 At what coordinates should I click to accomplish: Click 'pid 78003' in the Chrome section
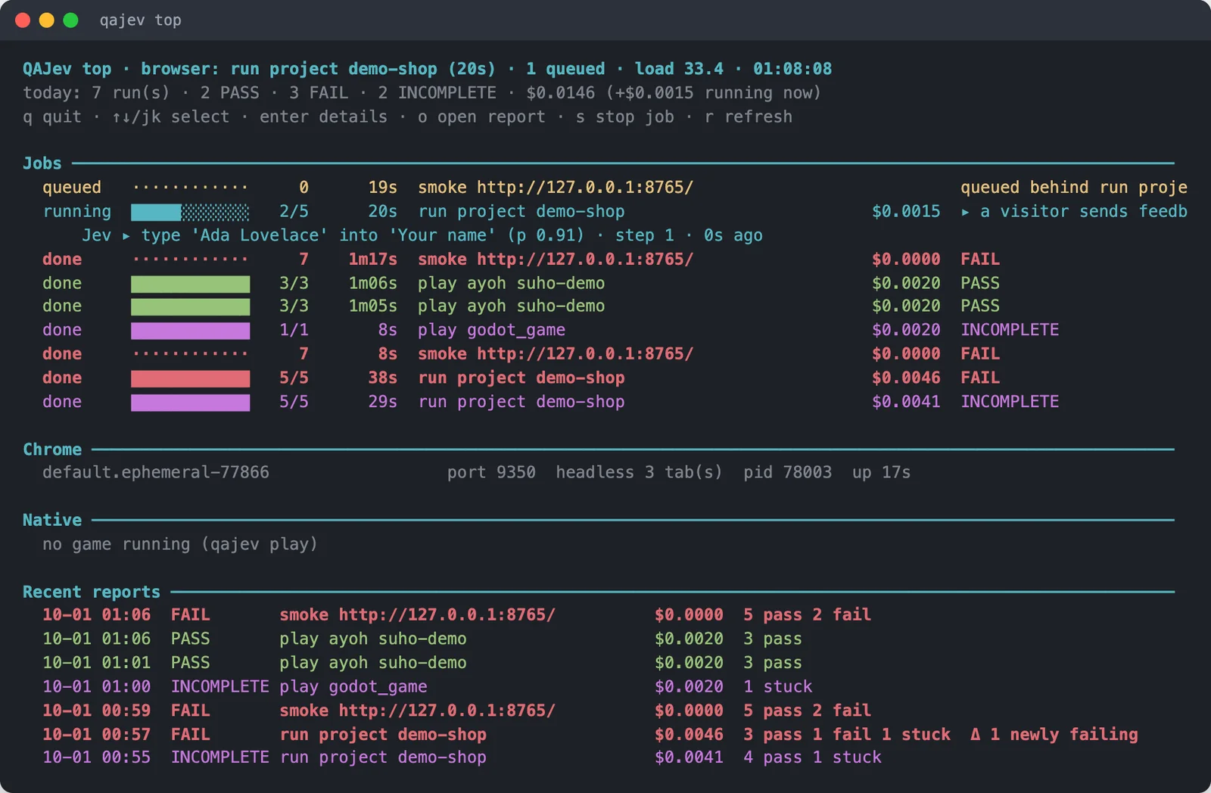[x=787, y=472]
